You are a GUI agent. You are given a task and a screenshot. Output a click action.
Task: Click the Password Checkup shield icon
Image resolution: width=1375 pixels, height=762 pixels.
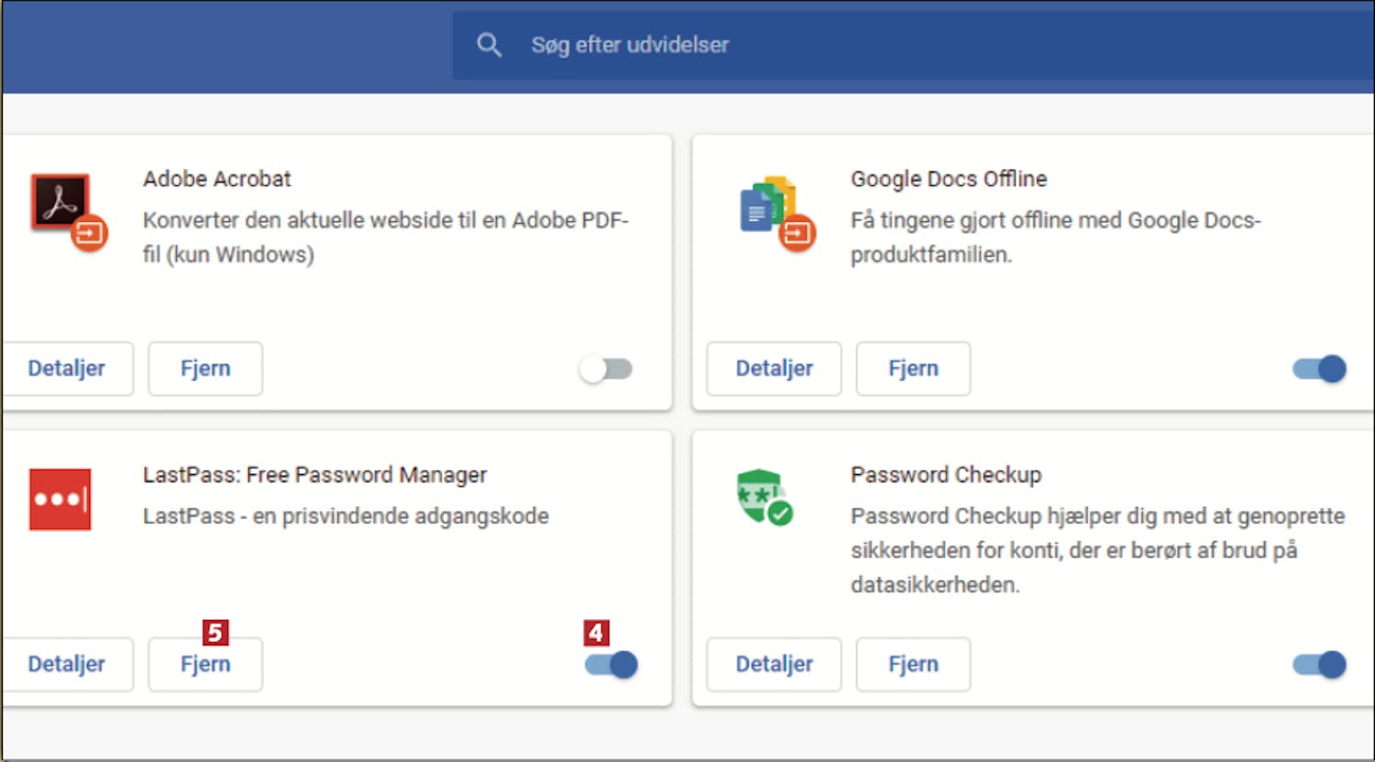(764, 497)
